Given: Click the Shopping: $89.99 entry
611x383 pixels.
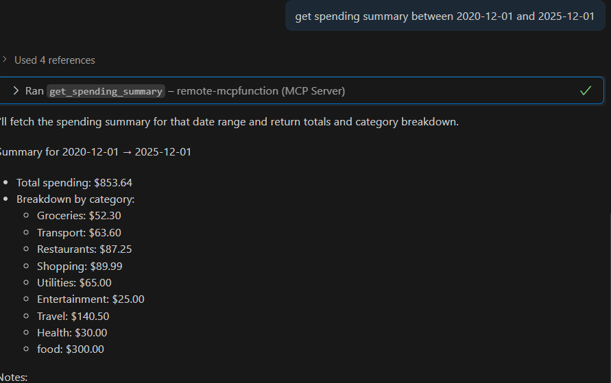Looking at the screenshot, I should click(80, 266).
